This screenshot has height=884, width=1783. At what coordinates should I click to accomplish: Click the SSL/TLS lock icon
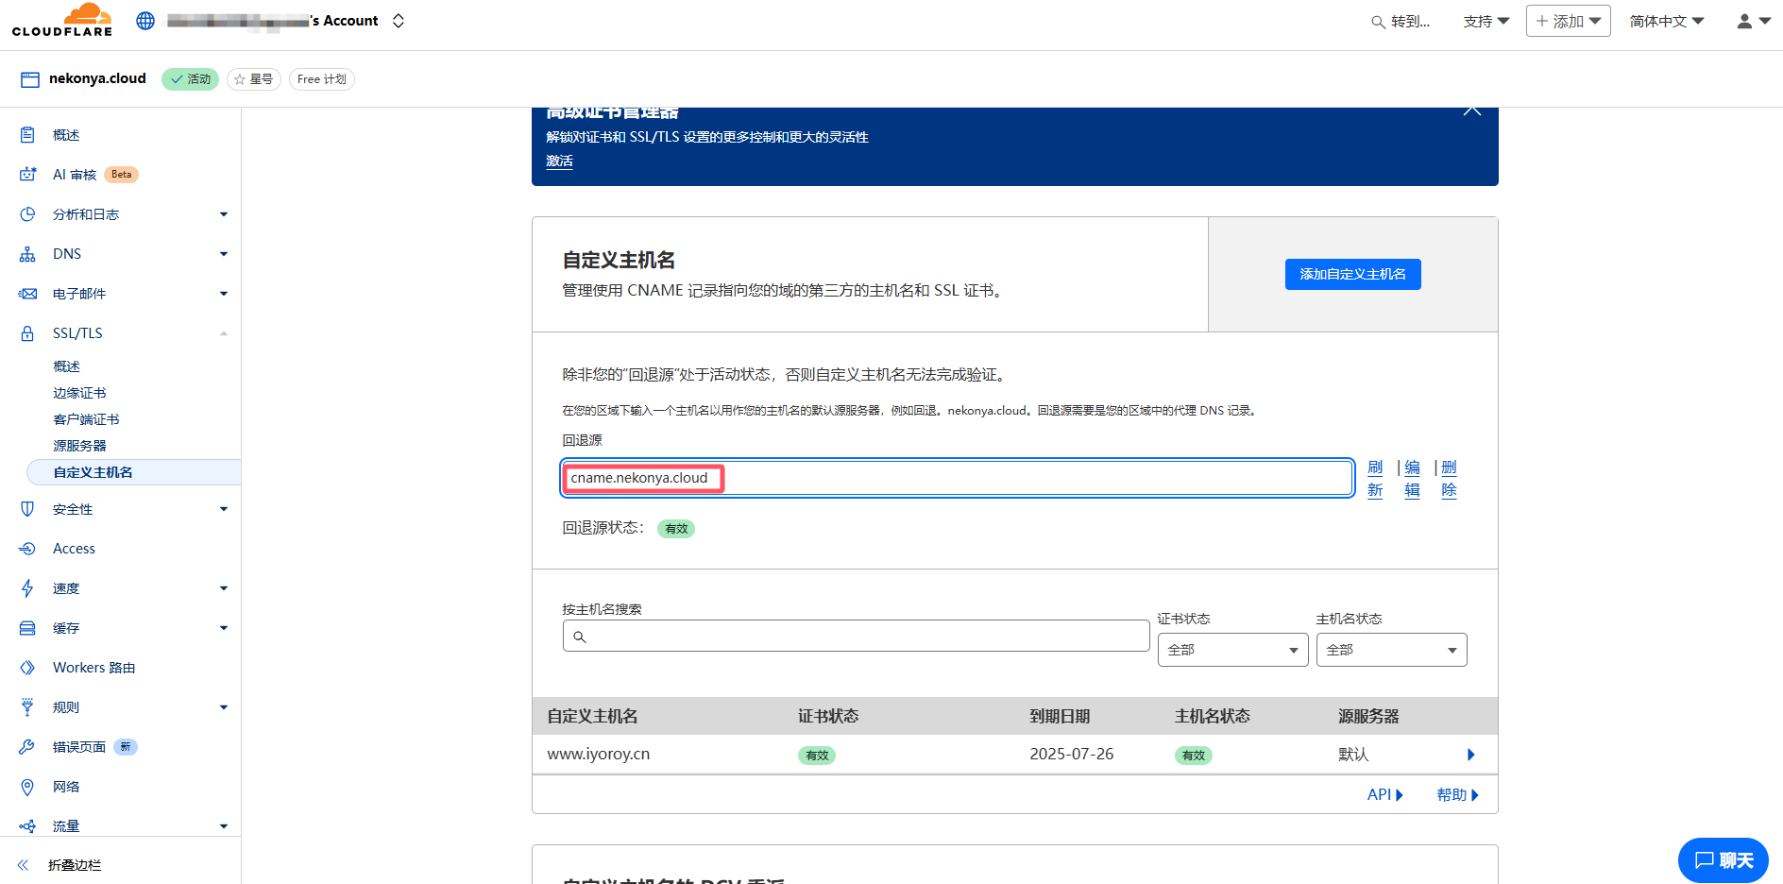(27, 333)
